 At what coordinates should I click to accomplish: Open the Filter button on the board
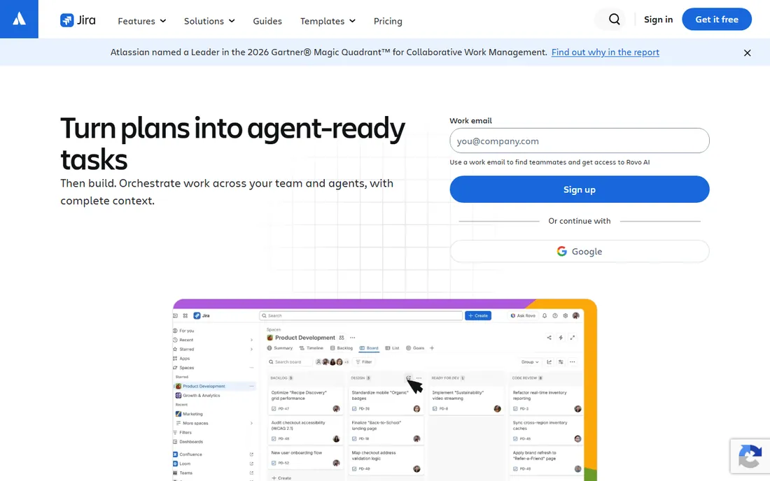point(364,362)
